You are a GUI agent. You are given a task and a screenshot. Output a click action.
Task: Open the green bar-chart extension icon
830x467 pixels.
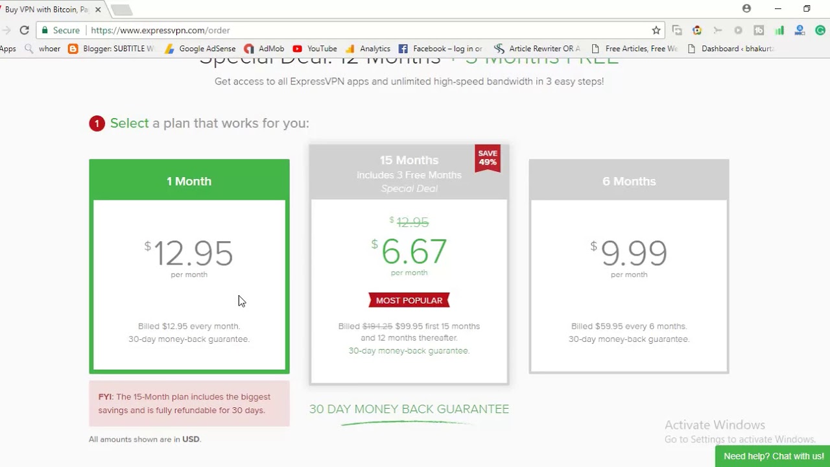(x=779, y=30)
